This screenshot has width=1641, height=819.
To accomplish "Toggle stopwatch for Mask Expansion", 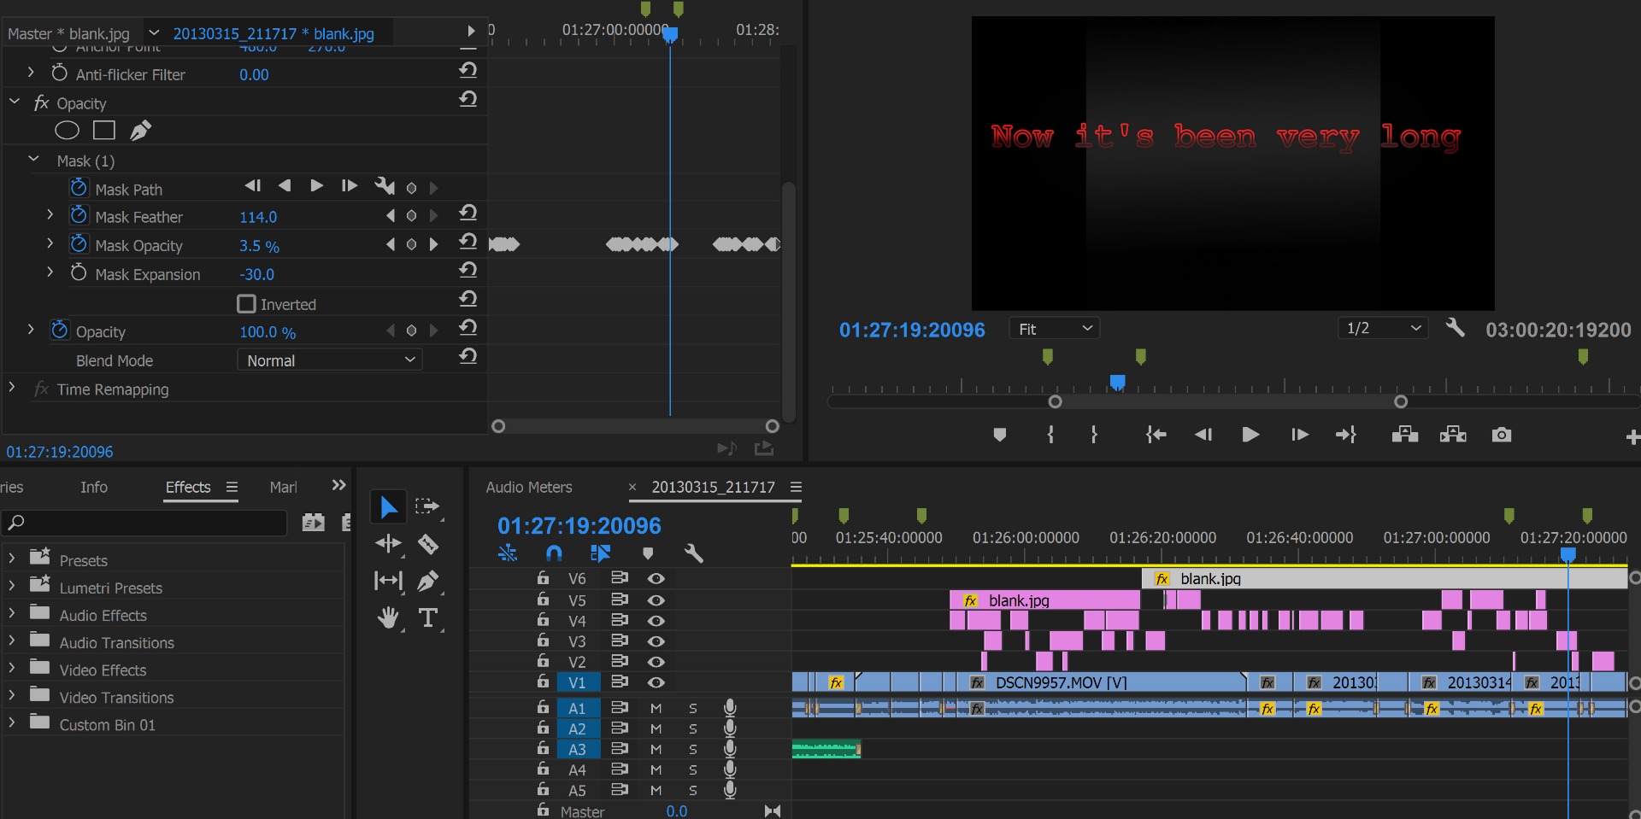I will click(79, 272).
